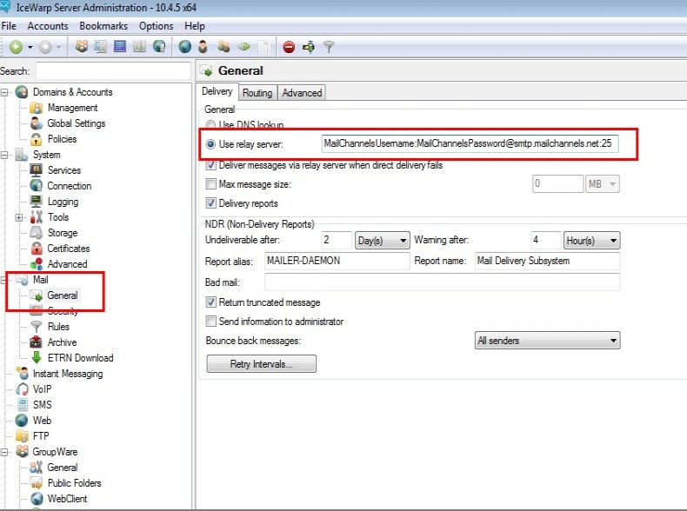Image resolution: width=687 pixels, height=511 pixels.
Task: Click the funnel filter toolbar icon
Action: point(329,46)
